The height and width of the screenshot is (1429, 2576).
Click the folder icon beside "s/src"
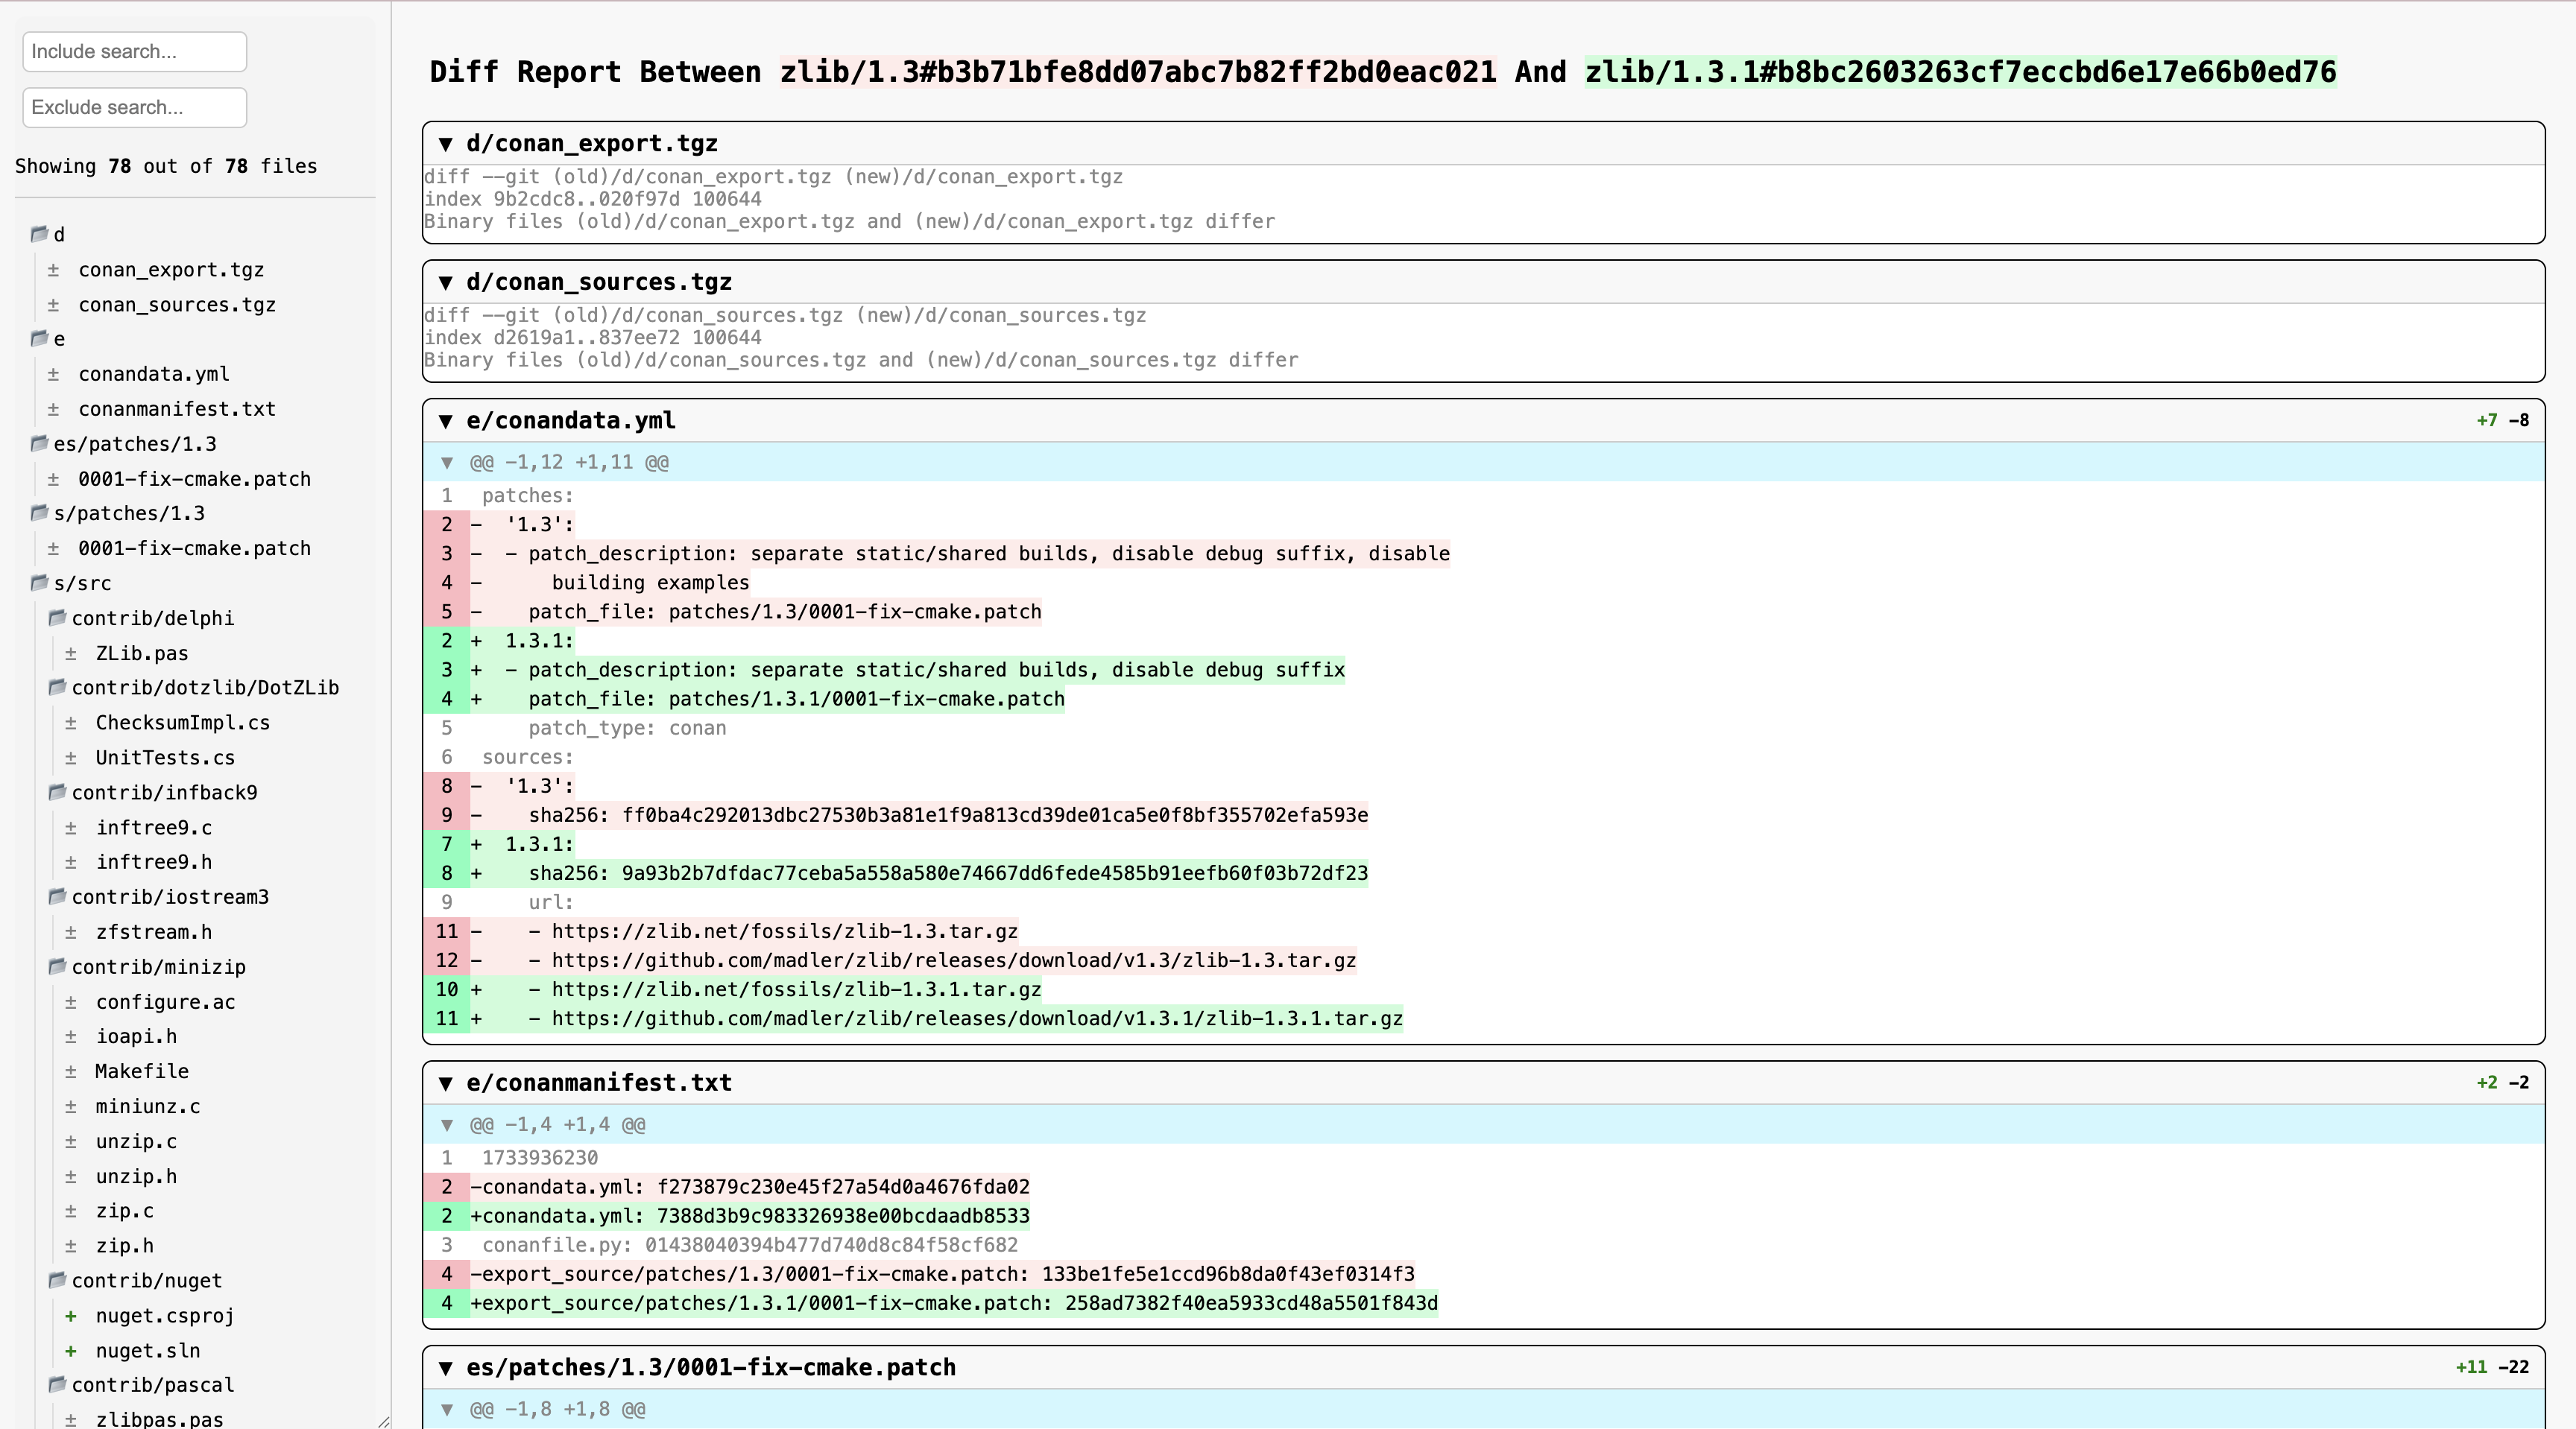pos(40,583)
